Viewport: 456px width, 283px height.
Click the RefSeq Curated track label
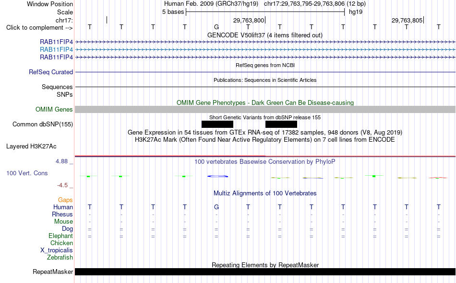click(x=51, y=72)
